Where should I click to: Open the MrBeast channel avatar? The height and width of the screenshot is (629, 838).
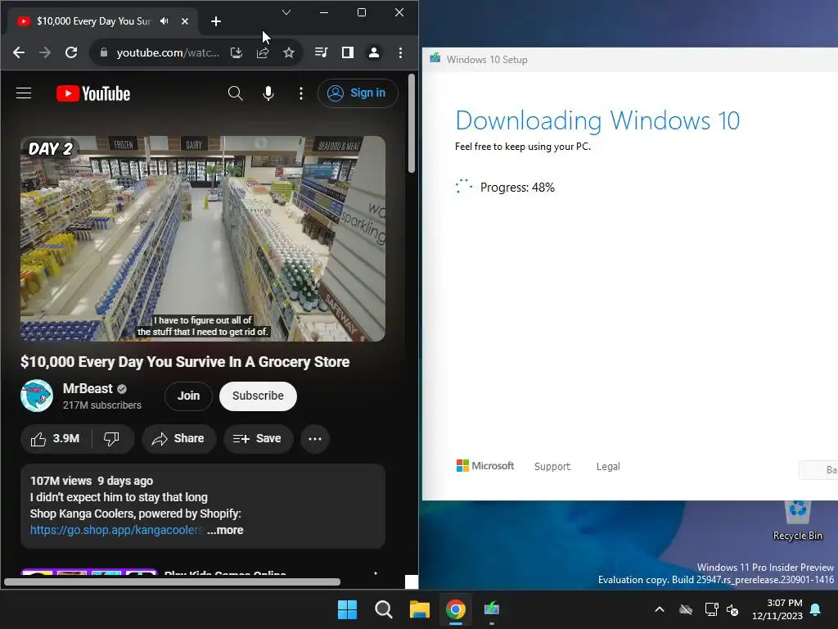click(37, 396)
